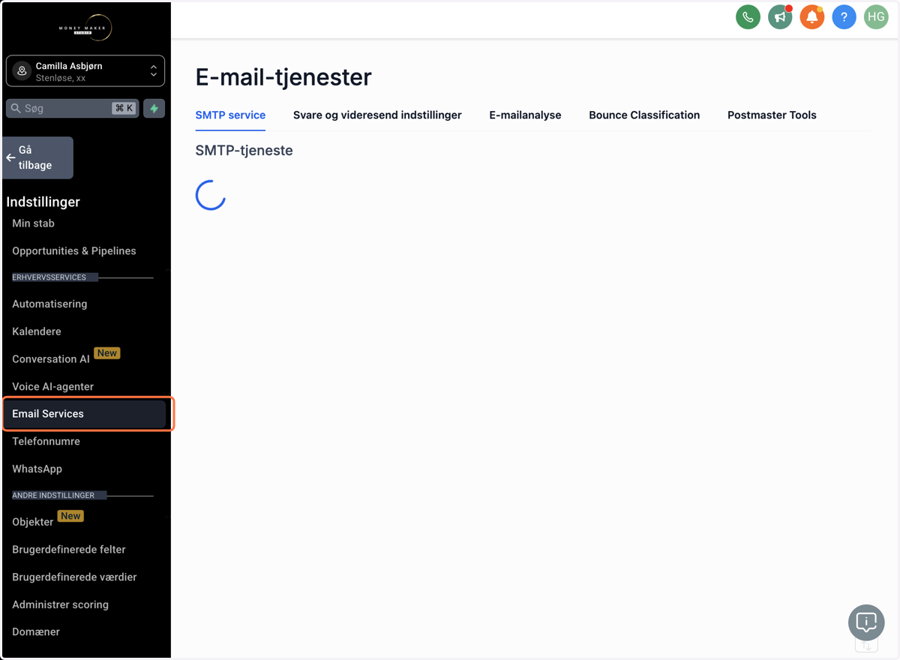
Task: Click the blue question mark help icon
Action: click(844, 16)
